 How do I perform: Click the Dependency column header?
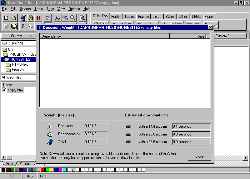coord(105,36)
